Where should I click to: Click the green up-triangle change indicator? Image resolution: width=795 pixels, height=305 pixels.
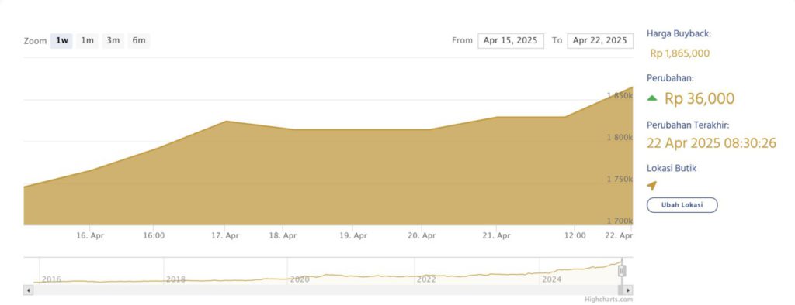point(652,98)
